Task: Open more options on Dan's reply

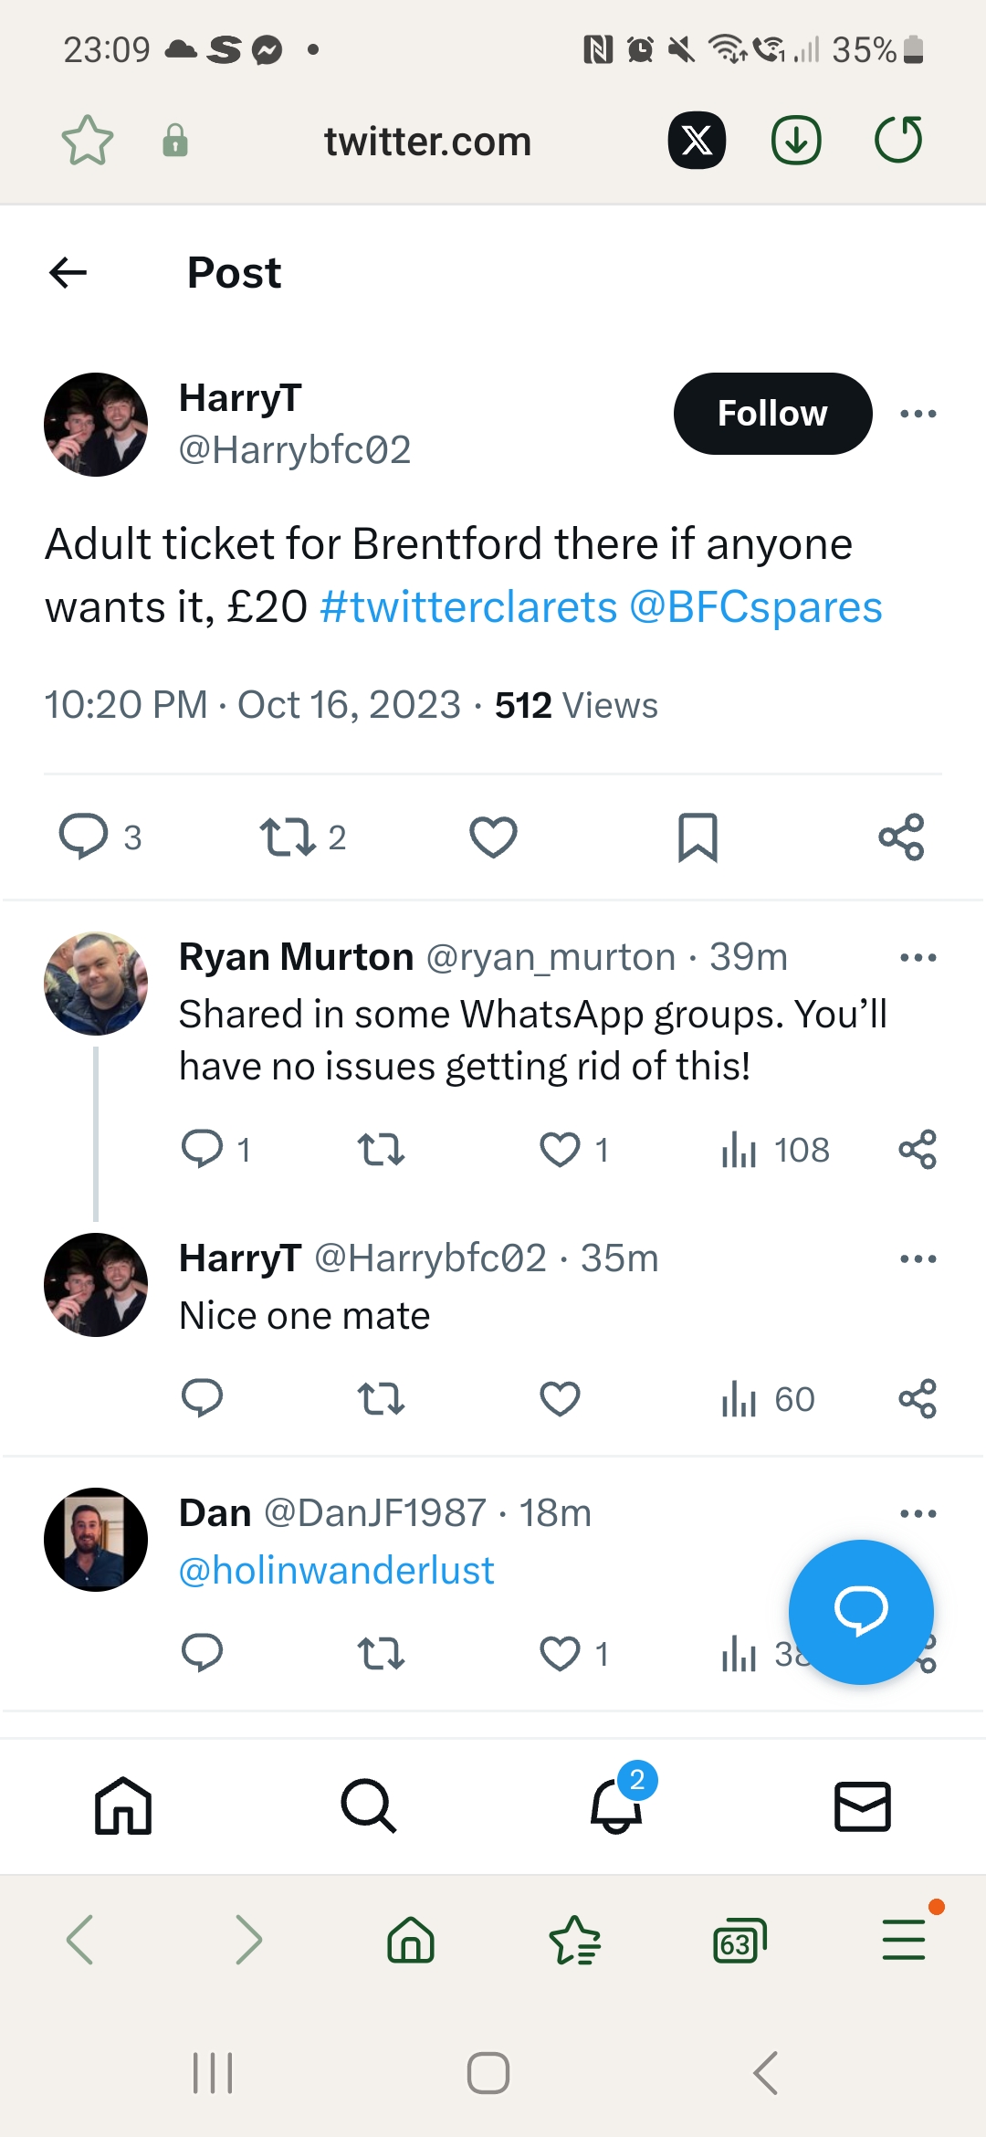Action: [918, 1514]
